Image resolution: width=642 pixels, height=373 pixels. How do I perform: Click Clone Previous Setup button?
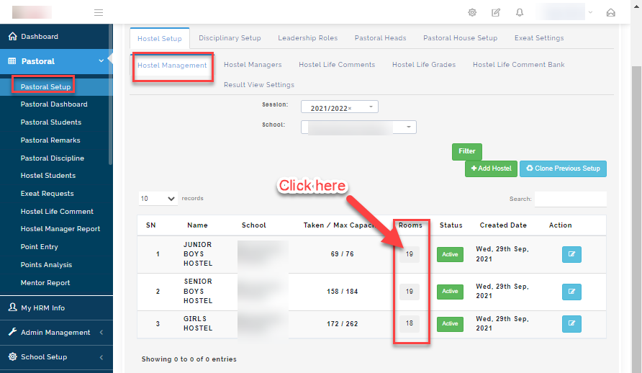click(563, 168)
